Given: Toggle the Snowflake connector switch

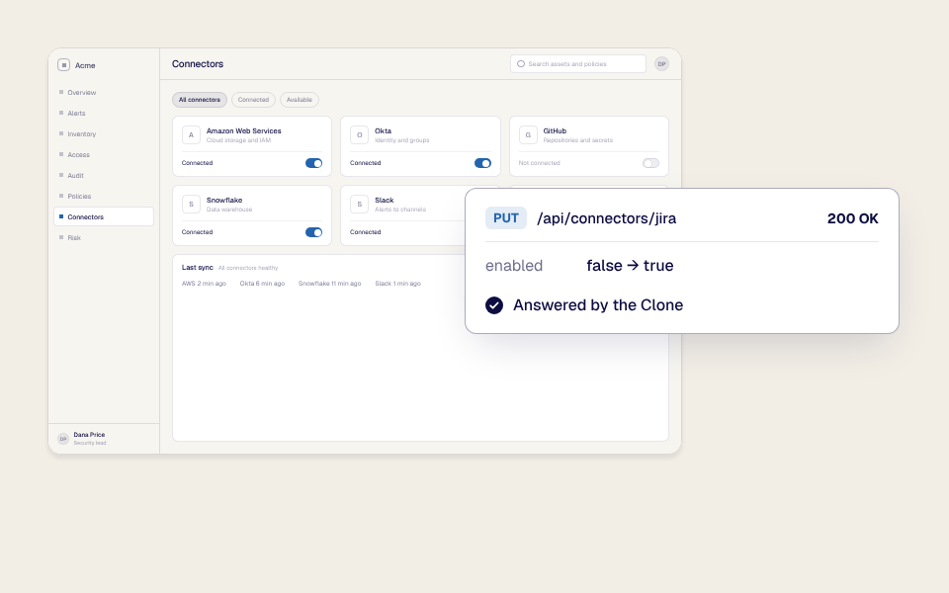Looking at the screenshot, I should [x=313, y=232].
